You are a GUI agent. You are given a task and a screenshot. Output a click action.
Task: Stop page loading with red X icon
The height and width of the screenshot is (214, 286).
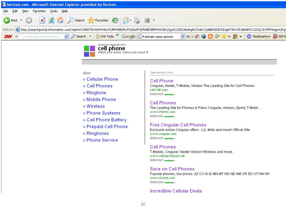(x=42, y=20)
